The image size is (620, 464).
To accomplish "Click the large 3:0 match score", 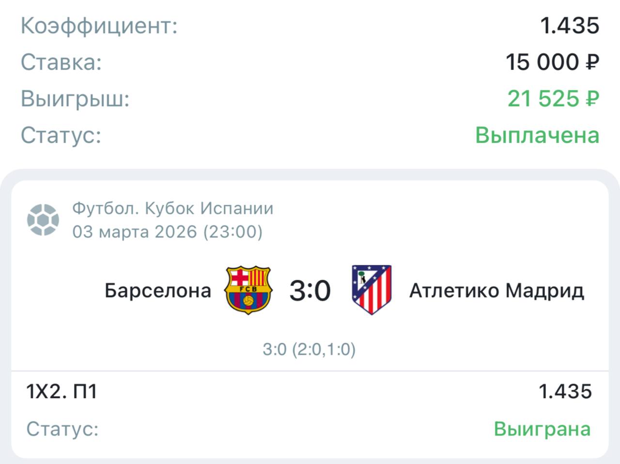I will tap(310, 291).
